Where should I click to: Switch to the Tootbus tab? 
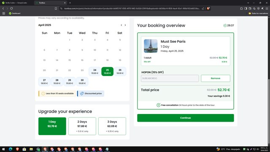tap(49, 3)
